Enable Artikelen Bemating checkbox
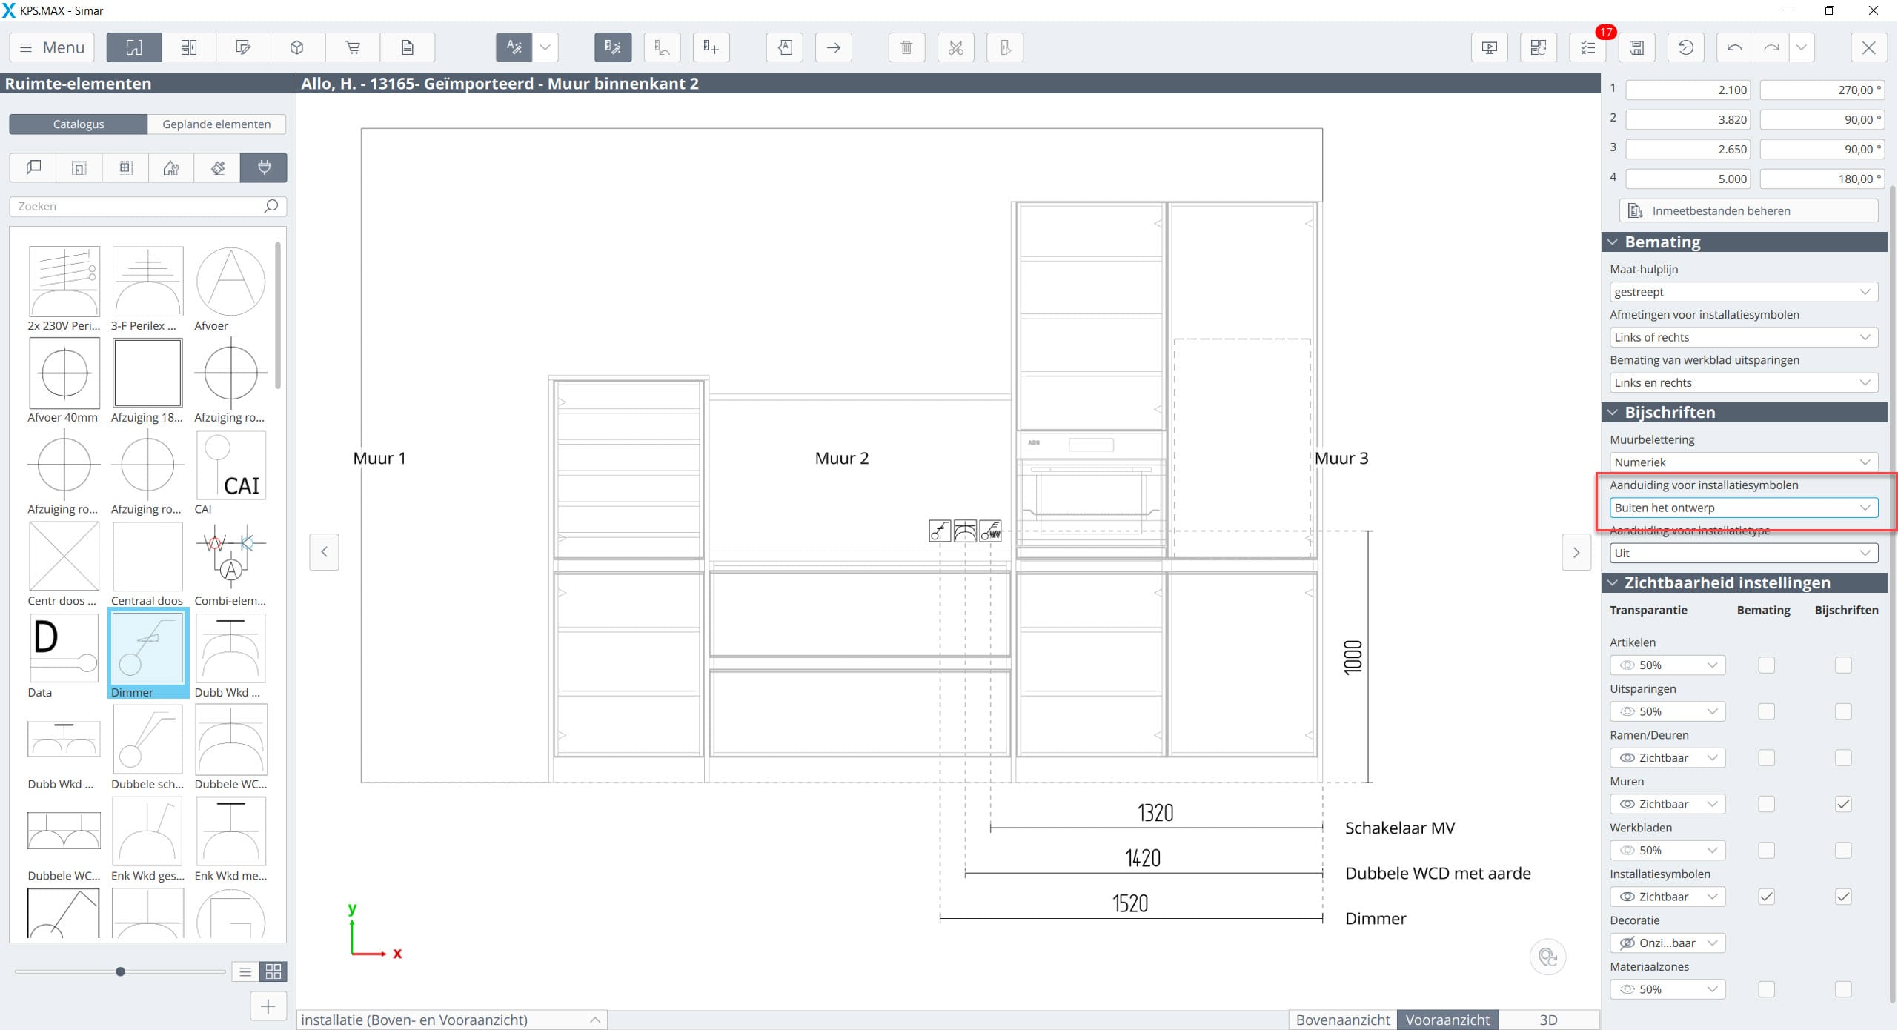Image resolution: width=1898 pixels, height=1030 pixels. pos(1766,665)
